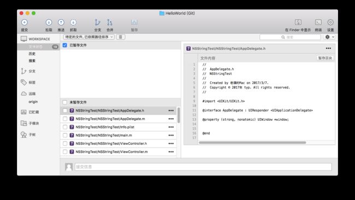The width and height of the screenshot is (355, 200).
Task: Click the purple icon in diff header
Action: coord(188,49)
